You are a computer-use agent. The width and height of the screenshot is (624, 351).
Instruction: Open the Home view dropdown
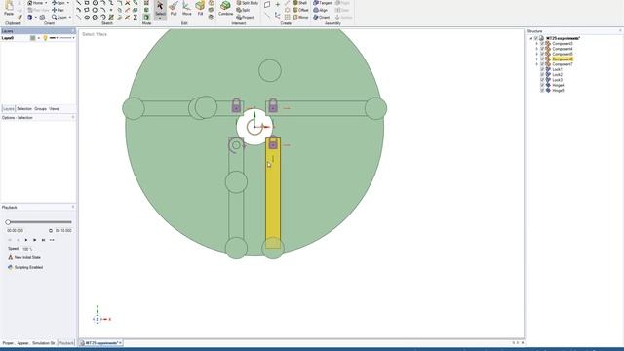tap(46, 3)
